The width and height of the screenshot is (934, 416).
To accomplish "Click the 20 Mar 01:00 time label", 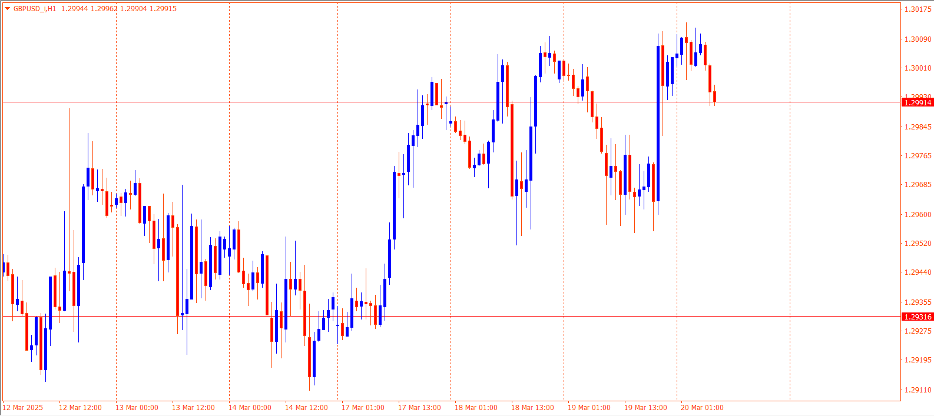I will [702, 408].
